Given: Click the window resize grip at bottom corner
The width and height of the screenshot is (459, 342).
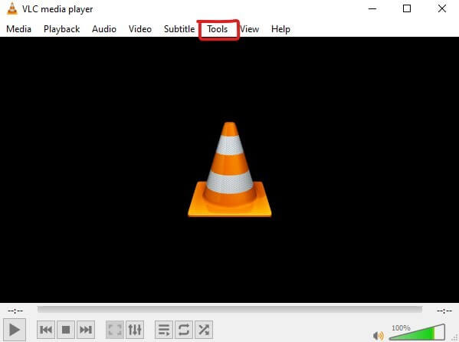Looking at the screenshot, I should coord(455,338).
